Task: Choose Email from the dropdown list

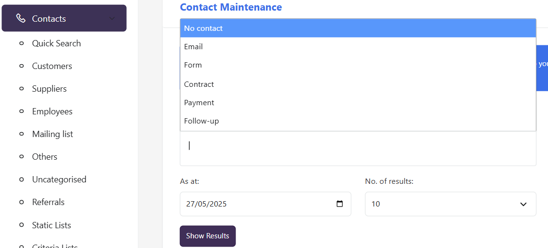Action: pos(358,46)
